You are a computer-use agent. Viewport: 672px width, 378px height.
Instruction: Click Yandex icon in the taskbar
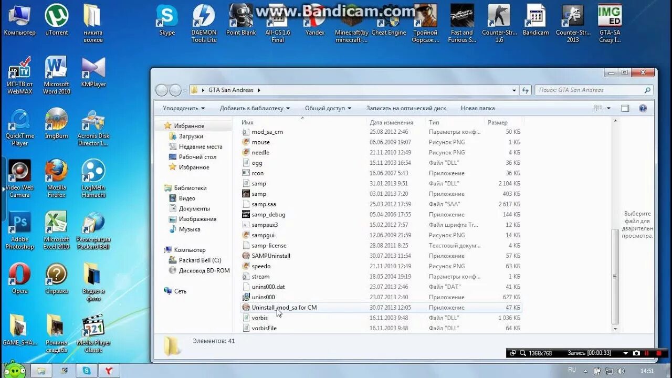[109, 371]
